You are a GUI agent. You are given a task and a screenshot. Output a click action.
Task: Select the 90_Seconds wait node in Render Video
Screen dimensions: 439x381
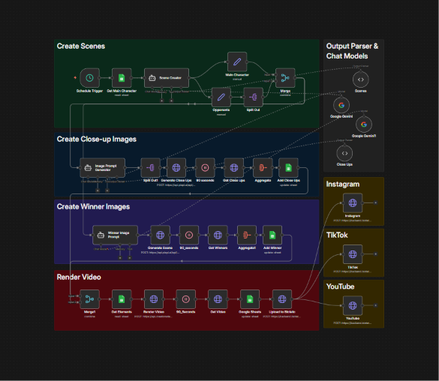pyautogui.click(x=185, y=299)
